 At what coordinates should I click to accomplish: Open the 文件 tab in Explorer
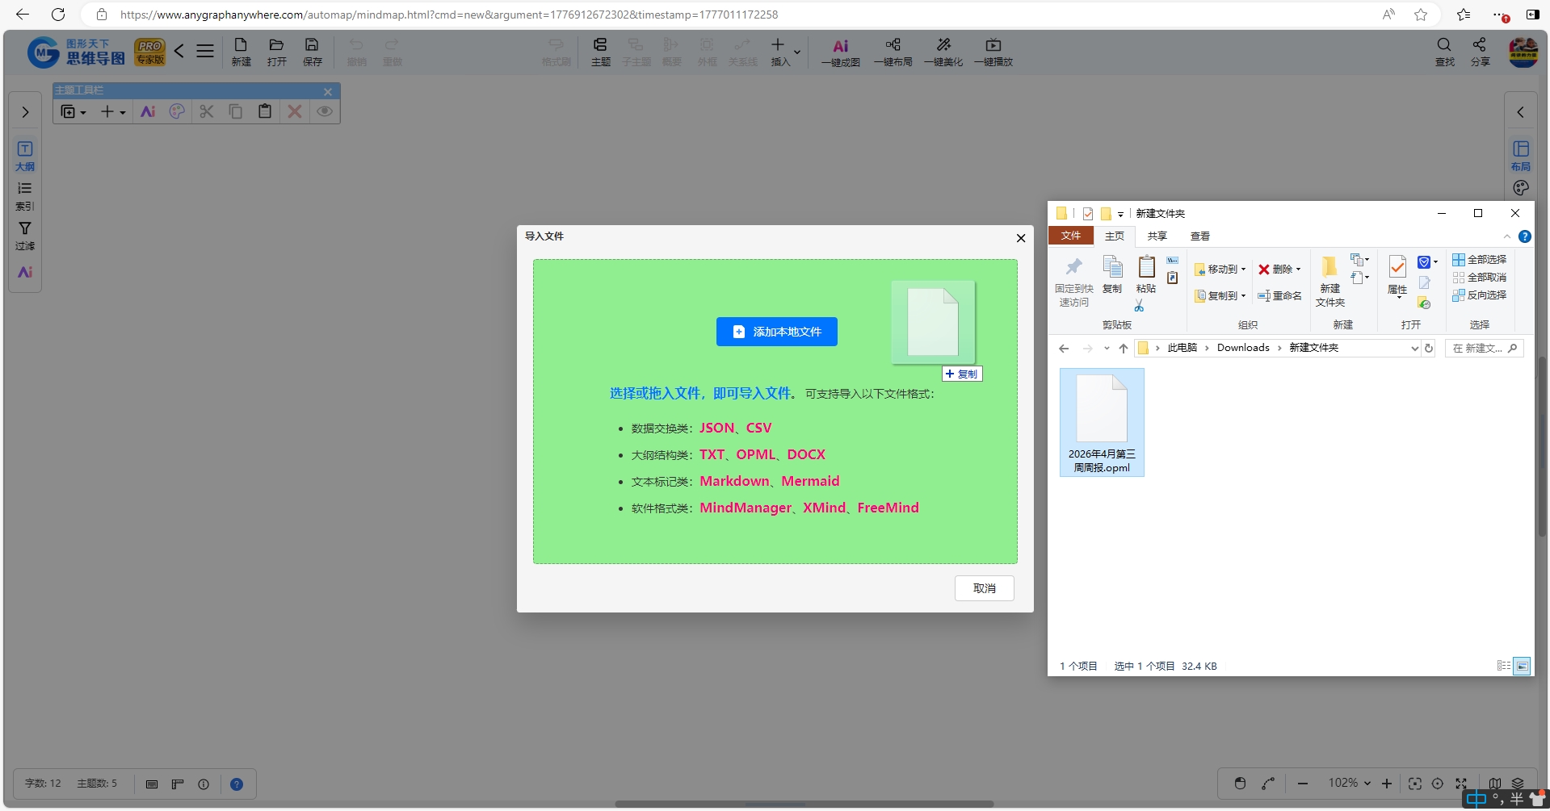click(1071, 236)
